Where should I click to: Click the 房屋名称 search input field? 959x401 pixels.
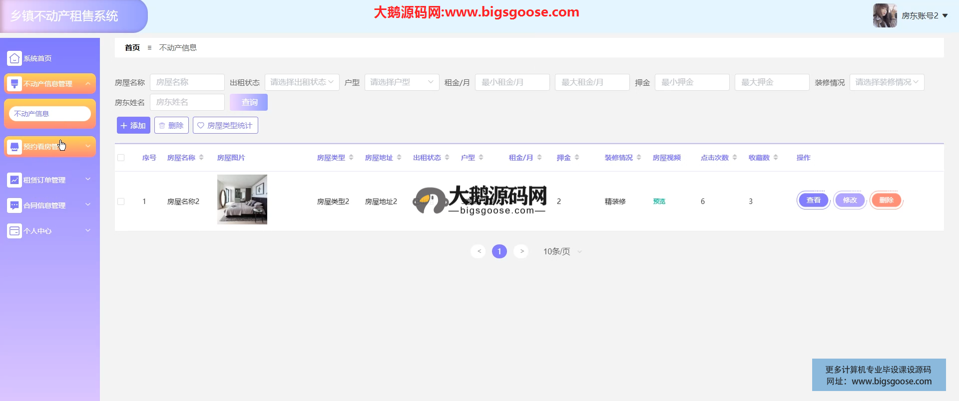coord(187,82)
